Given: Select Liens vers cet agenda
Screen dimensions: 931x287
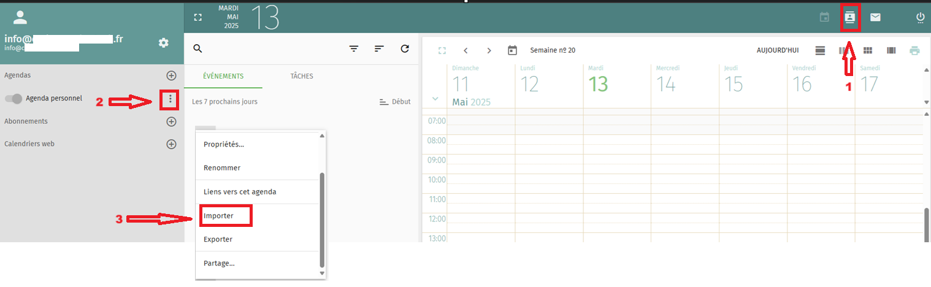Looking at the screenshot, I should 258,192.
